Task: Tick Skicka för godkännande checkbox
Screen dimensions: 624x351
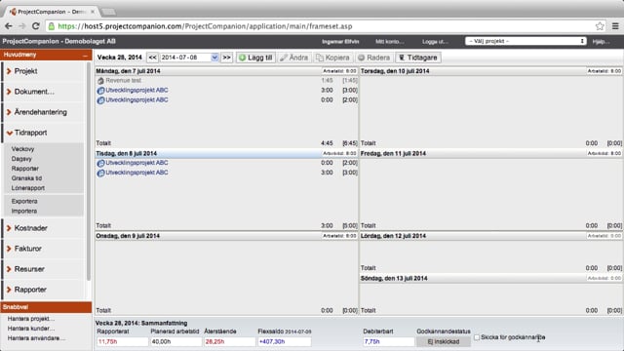Action: click(x=477, y=337)
